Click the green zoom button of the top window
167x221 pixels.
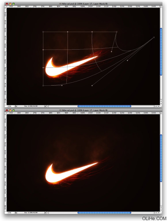tap(14, 4)
